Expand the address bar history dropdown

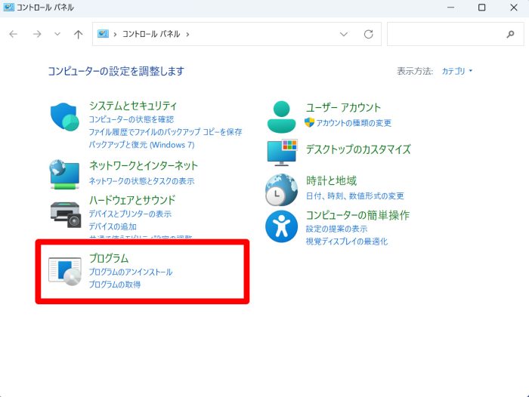point(345,34)
